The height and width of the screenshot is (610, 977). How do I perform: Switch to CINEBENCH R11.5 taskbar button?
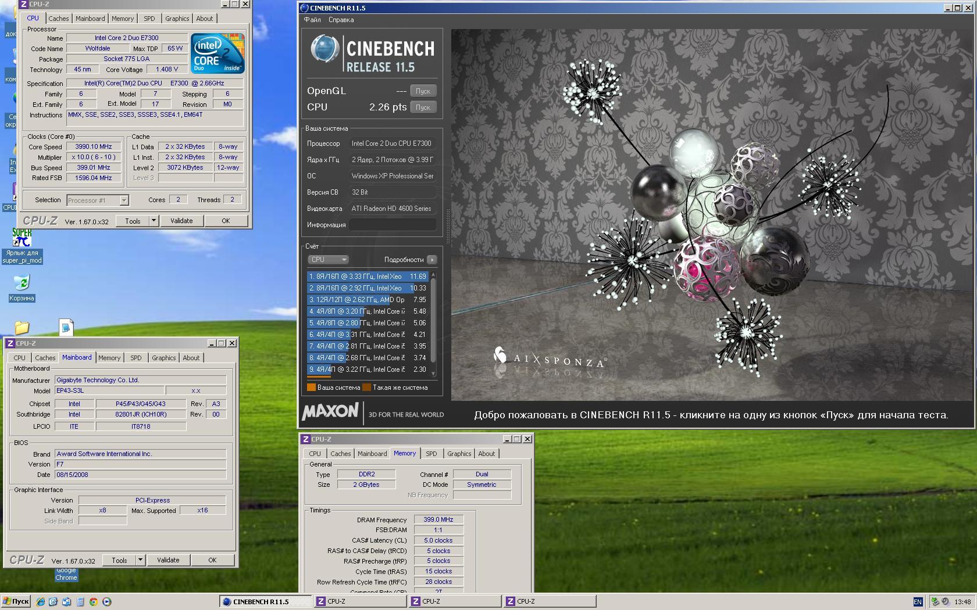coord(265,602)
